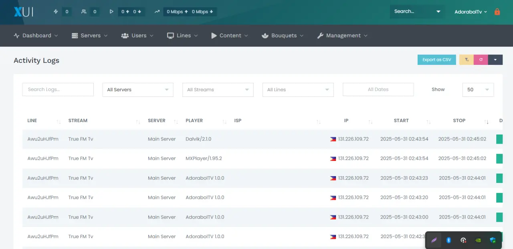Click the pink refresh button
The height and width of the screenshot is (249, 513).
(481, 60)
